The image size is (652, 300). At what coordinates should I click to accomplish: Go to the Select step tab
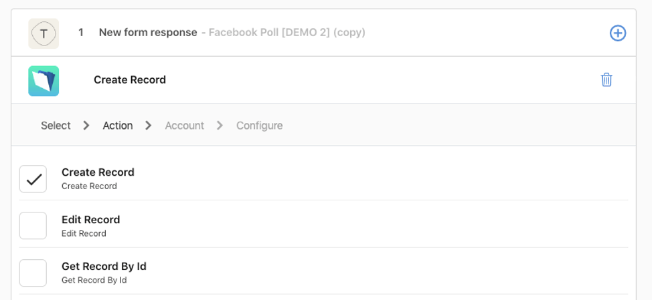[56, 126]
